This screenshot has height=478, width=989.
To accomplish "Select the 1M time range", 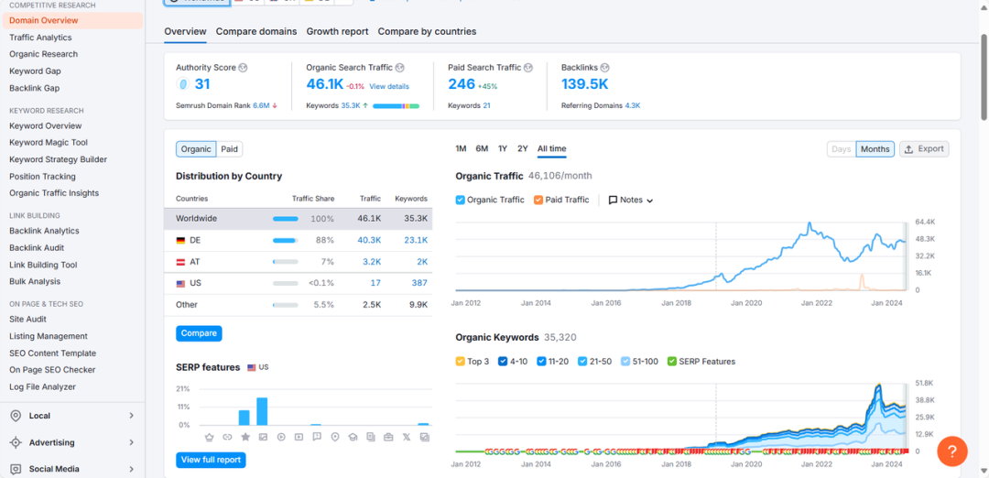I will pyautogui.click(x=461, y=149).
